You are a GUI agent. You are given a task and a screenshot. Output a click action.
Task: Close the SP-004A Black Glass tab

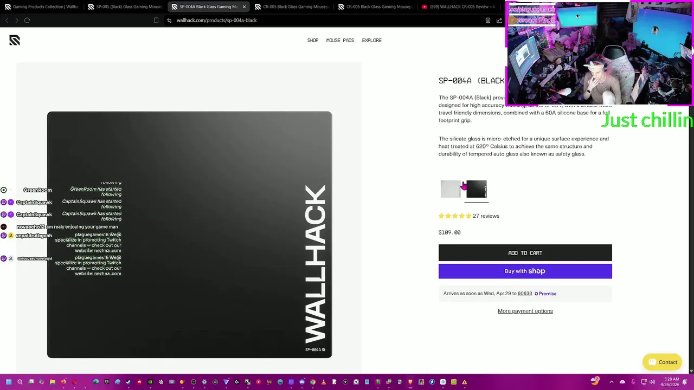pos(244,6)
